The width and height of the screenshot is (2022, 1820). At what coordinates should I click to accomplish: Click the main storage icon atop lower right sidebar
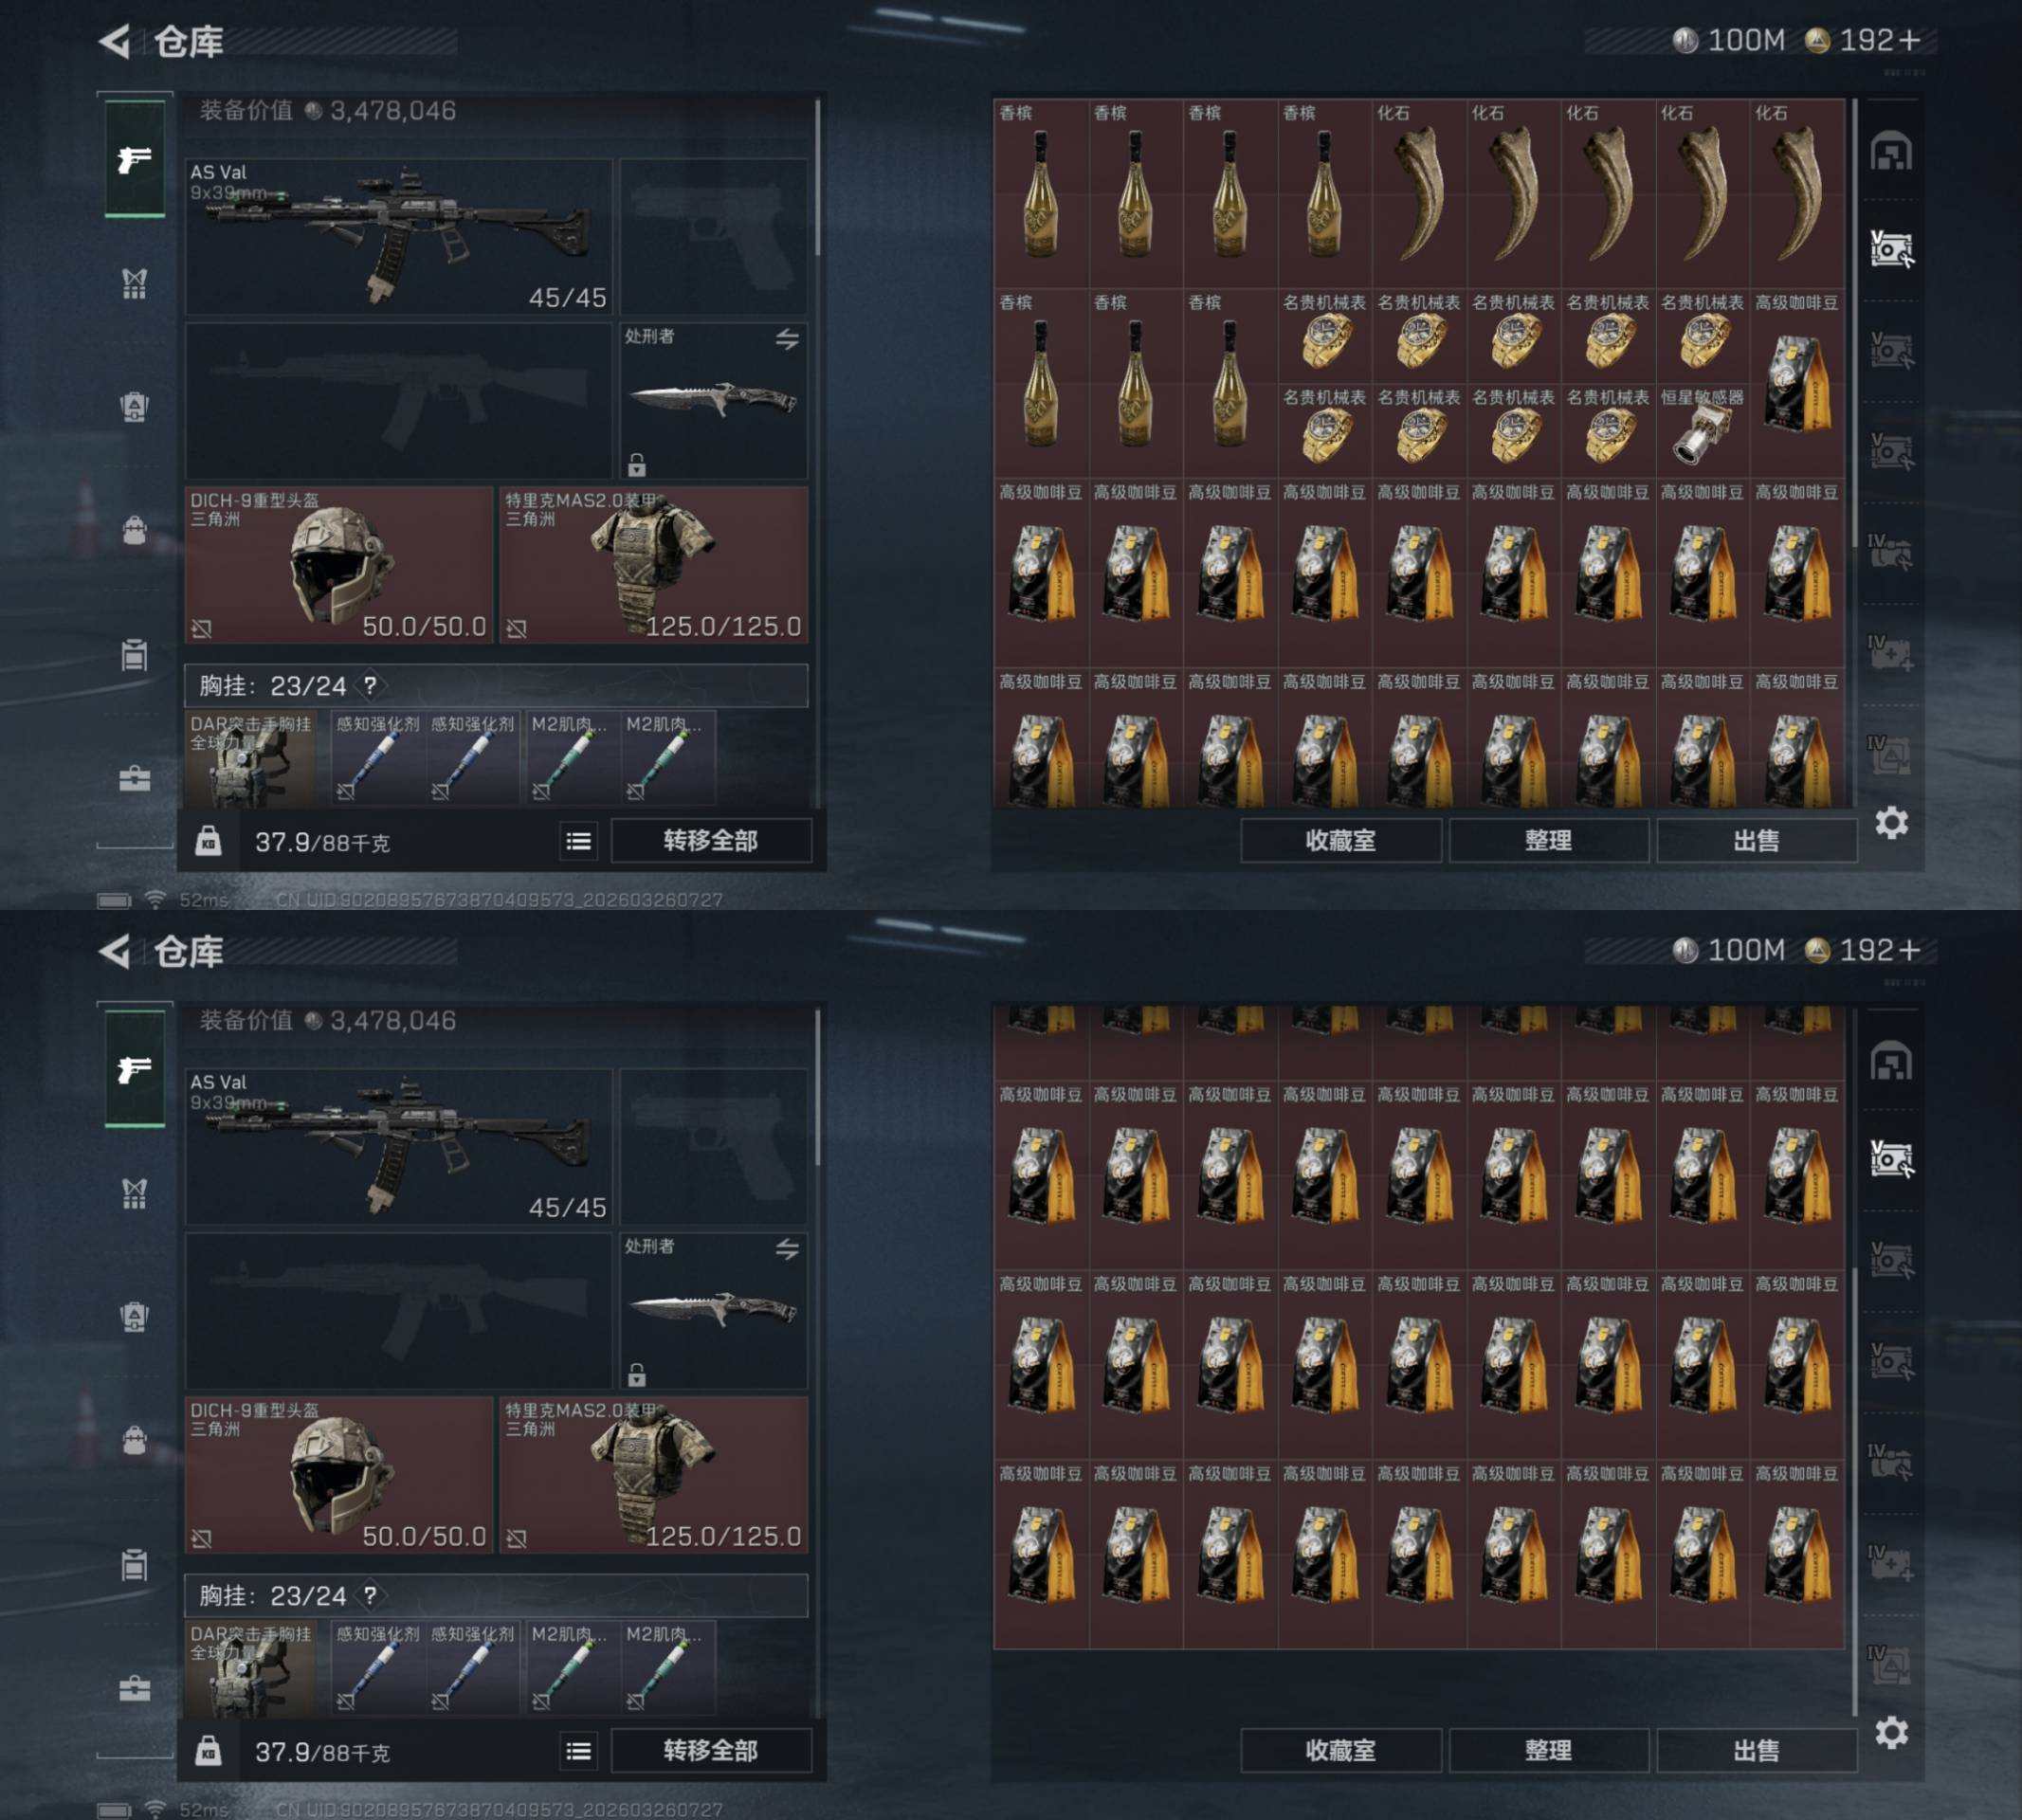pos(1891,1062)
